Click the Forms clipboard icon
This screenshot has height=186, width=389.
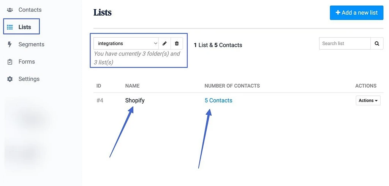[9, 62]
